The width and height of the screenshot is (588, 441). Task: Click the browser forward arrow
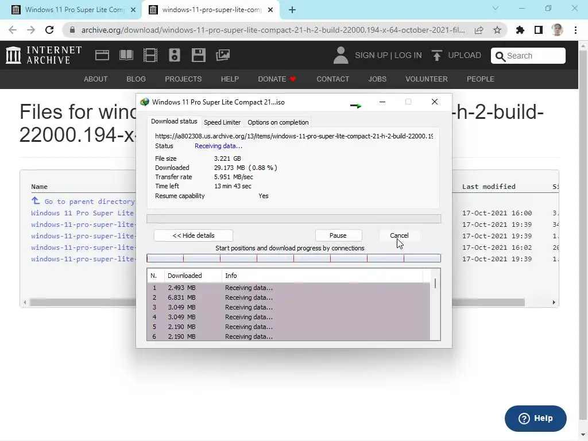tap(31, 30)
